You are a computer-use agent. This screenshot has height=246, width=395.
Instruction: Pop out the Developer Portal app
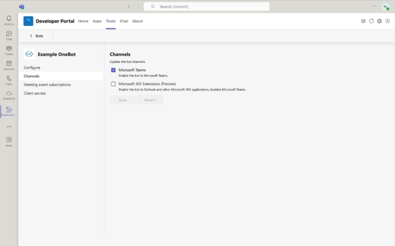pos(363,21)
